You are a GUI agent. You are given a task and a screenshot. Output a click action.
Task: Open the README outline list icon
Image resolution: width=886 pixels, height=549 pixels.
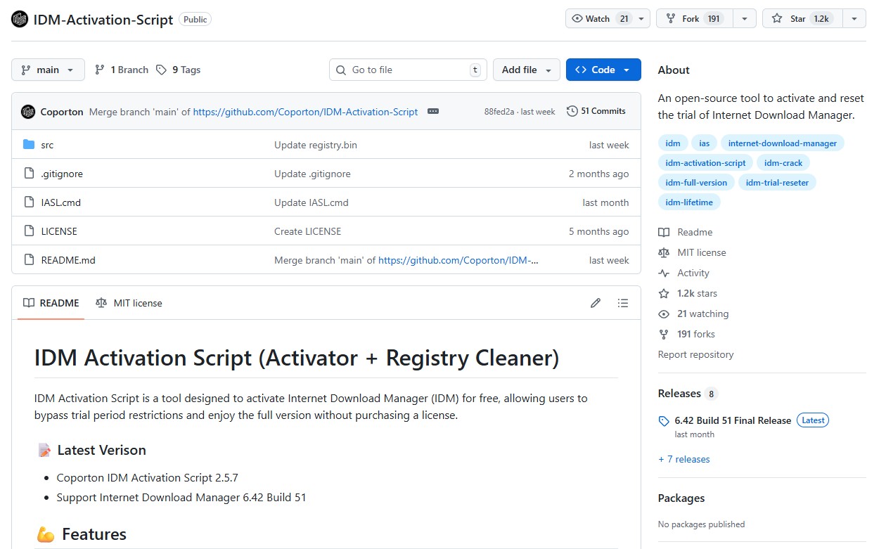coord(623,302)
